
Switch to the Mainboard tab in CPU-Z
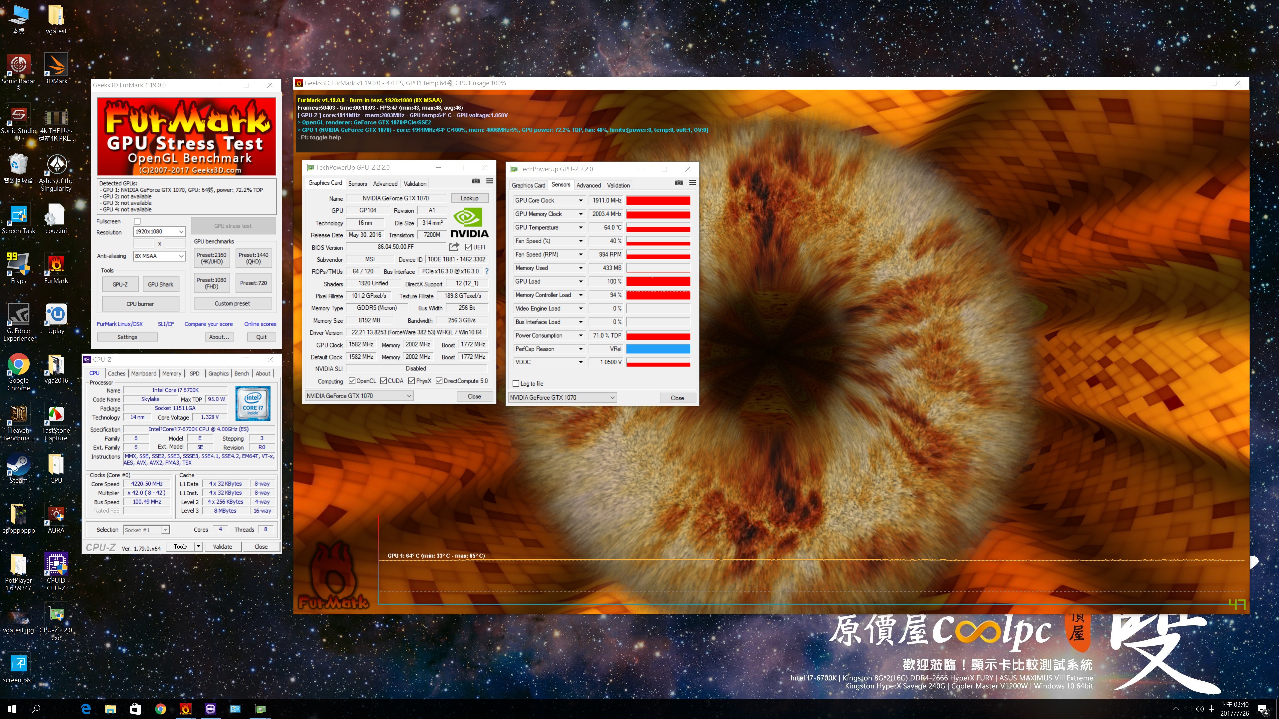coord(144,373)
